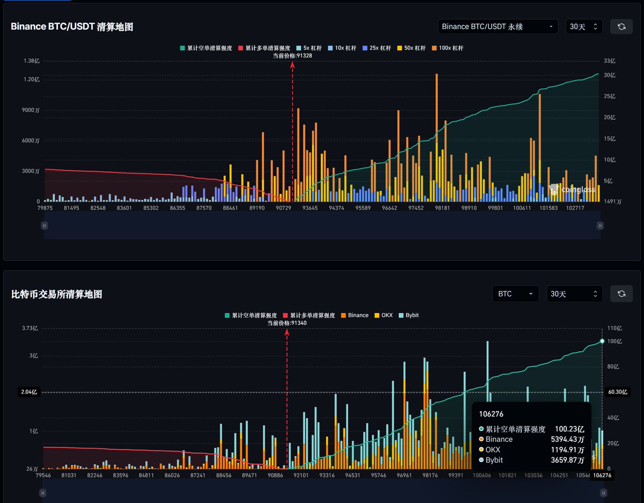Click the 79546 x-axis label

click(x=43, y=475)
